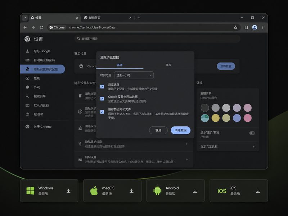Switch to the 高级 tab
Viewport: 288px width, 216px height.
(x=168, y=65)
